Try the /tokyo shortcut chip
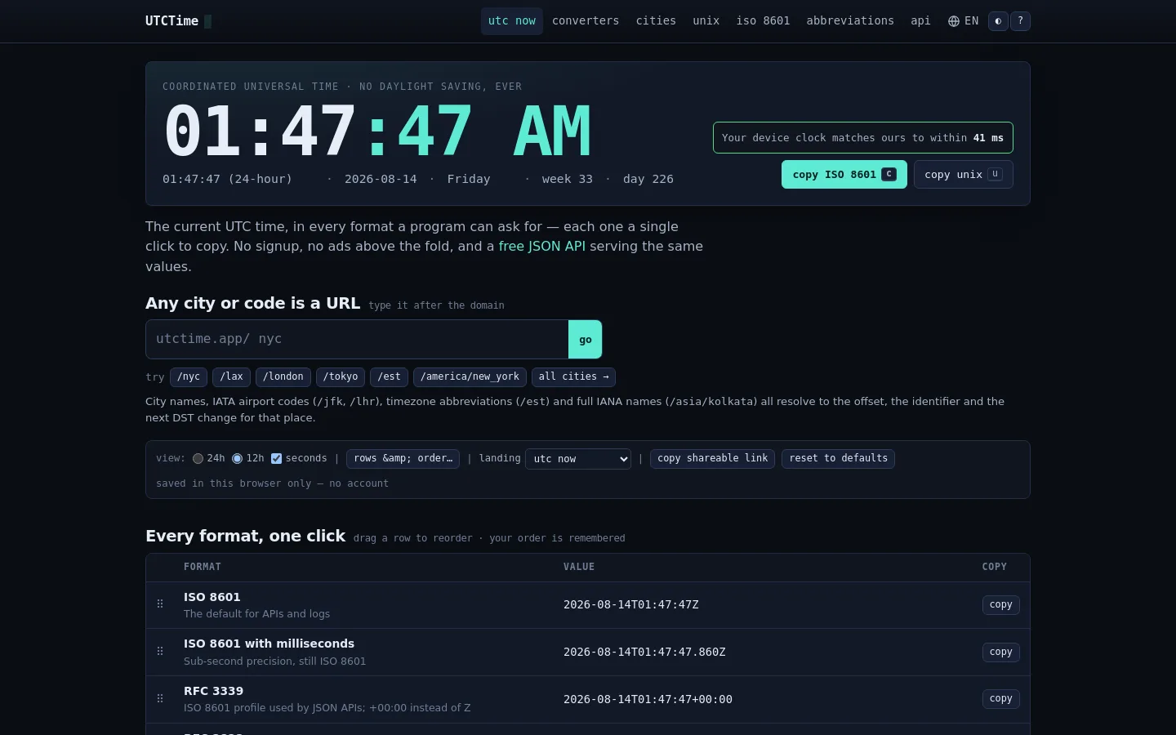 click(341, 376)
